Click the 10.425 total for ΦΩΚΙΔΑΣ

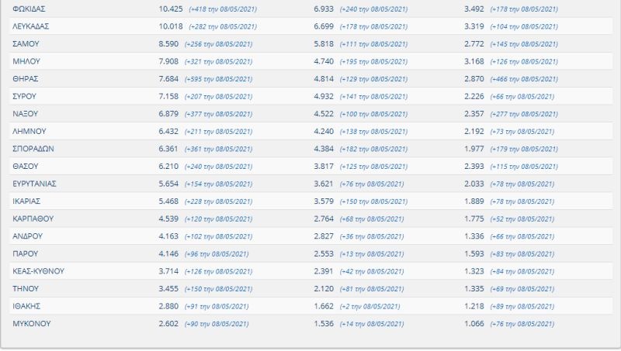[171, 9]
